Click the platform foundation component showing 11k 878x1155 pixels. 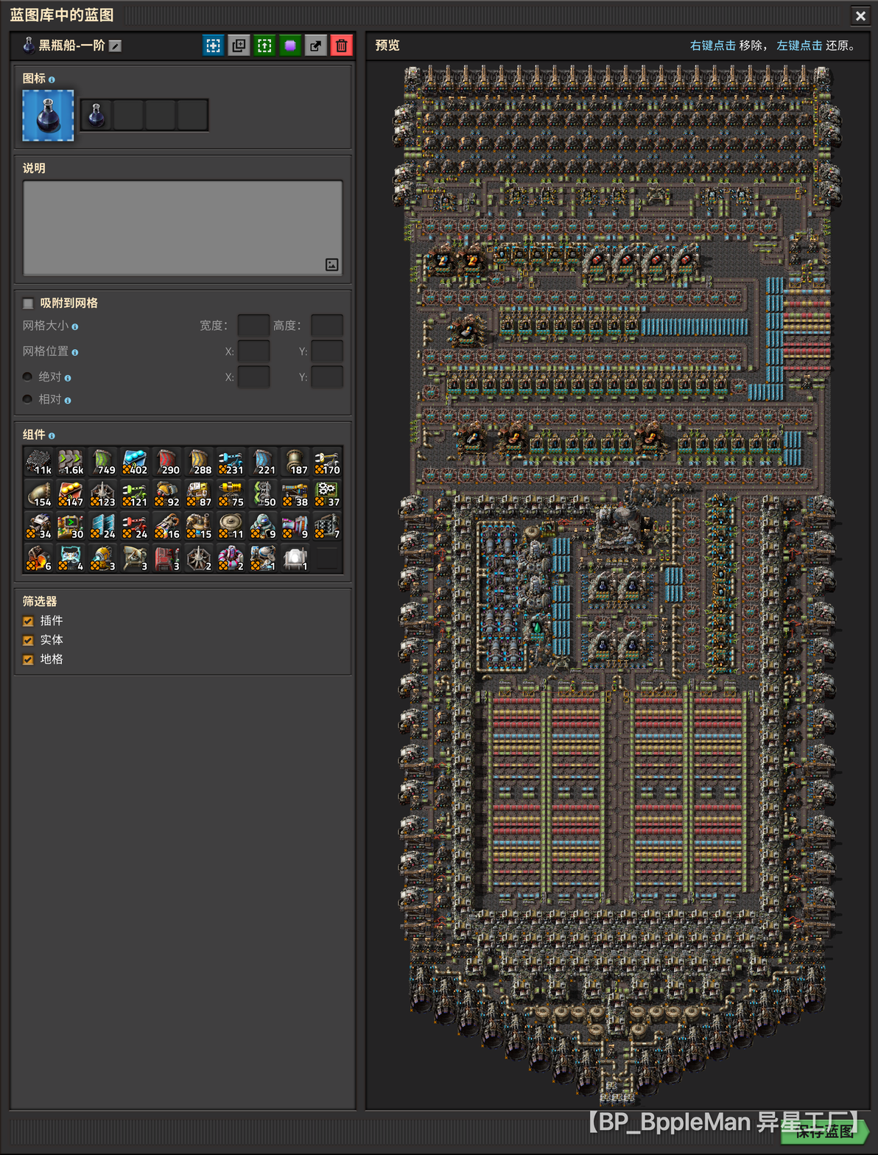pos(39,462)
